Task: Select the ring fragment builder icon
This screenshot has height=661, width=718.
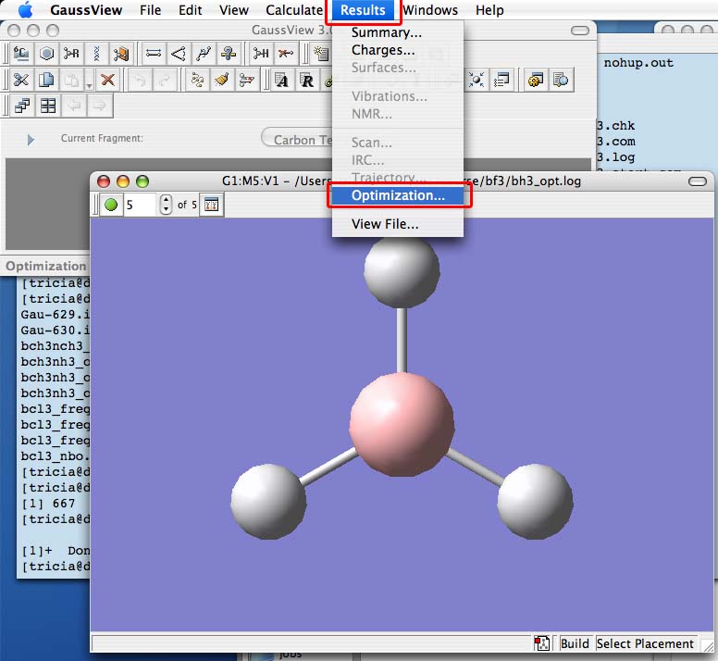Action: (45, 53)
